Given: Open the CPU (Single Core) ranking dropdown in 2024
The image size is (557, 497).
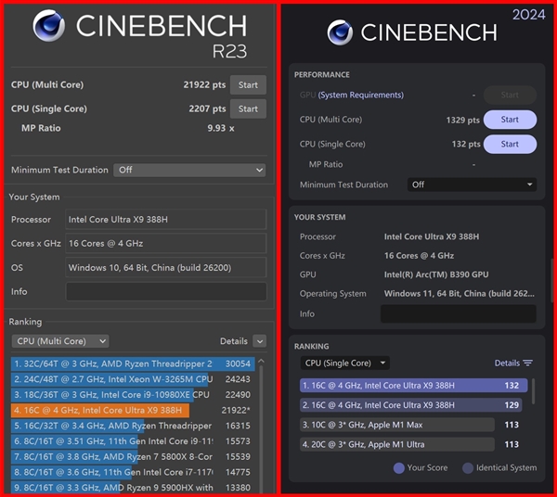Looking at the screenshot, I should (344, 363).
